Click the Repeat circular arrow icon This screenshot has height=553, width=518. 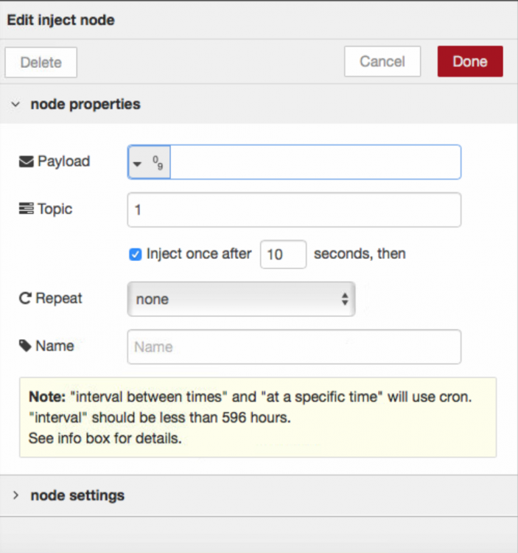26,299
